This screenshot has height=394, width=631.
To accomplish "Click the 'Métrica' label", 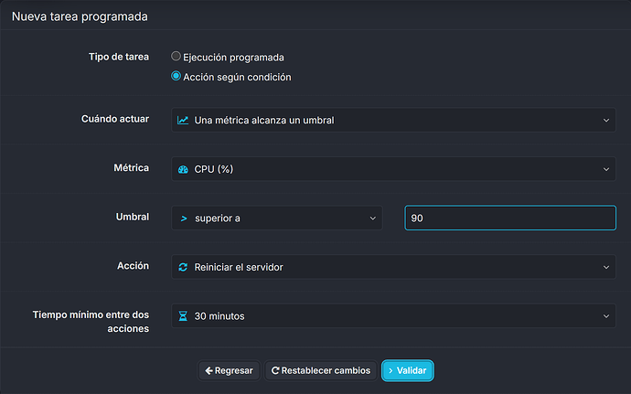I will pyautogui.click(x=131, y=168).
